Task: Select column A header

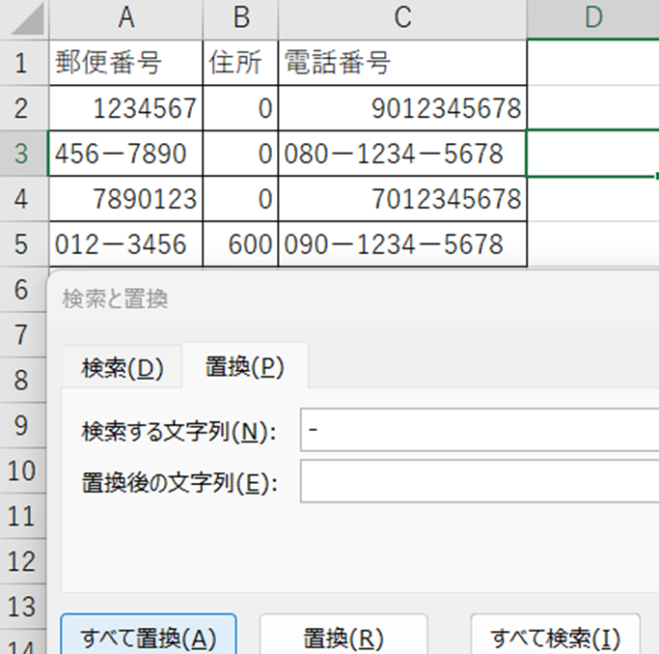Action: pos(125,19)
